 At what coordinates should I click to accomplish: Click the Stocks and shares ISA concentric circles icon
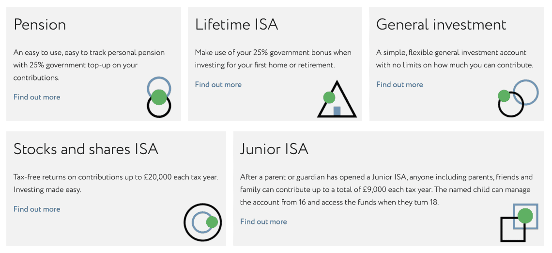(202, 222)
